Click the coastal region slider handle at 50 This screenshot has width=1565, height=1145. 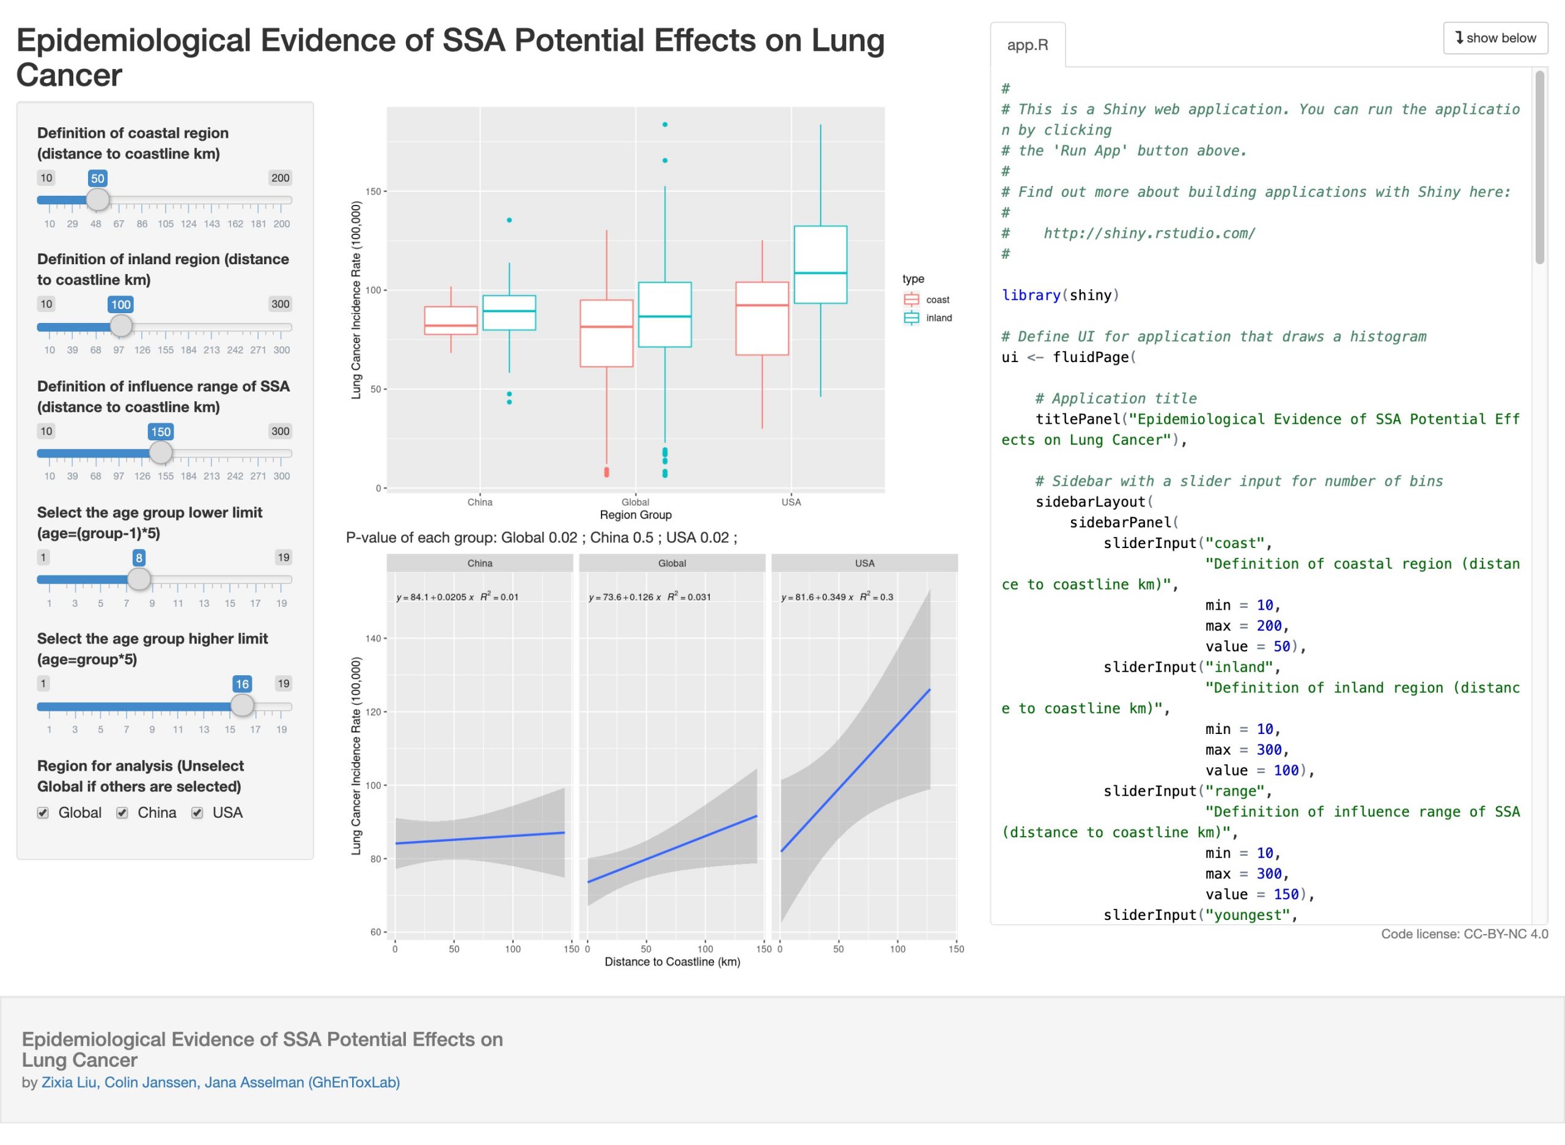98,199
